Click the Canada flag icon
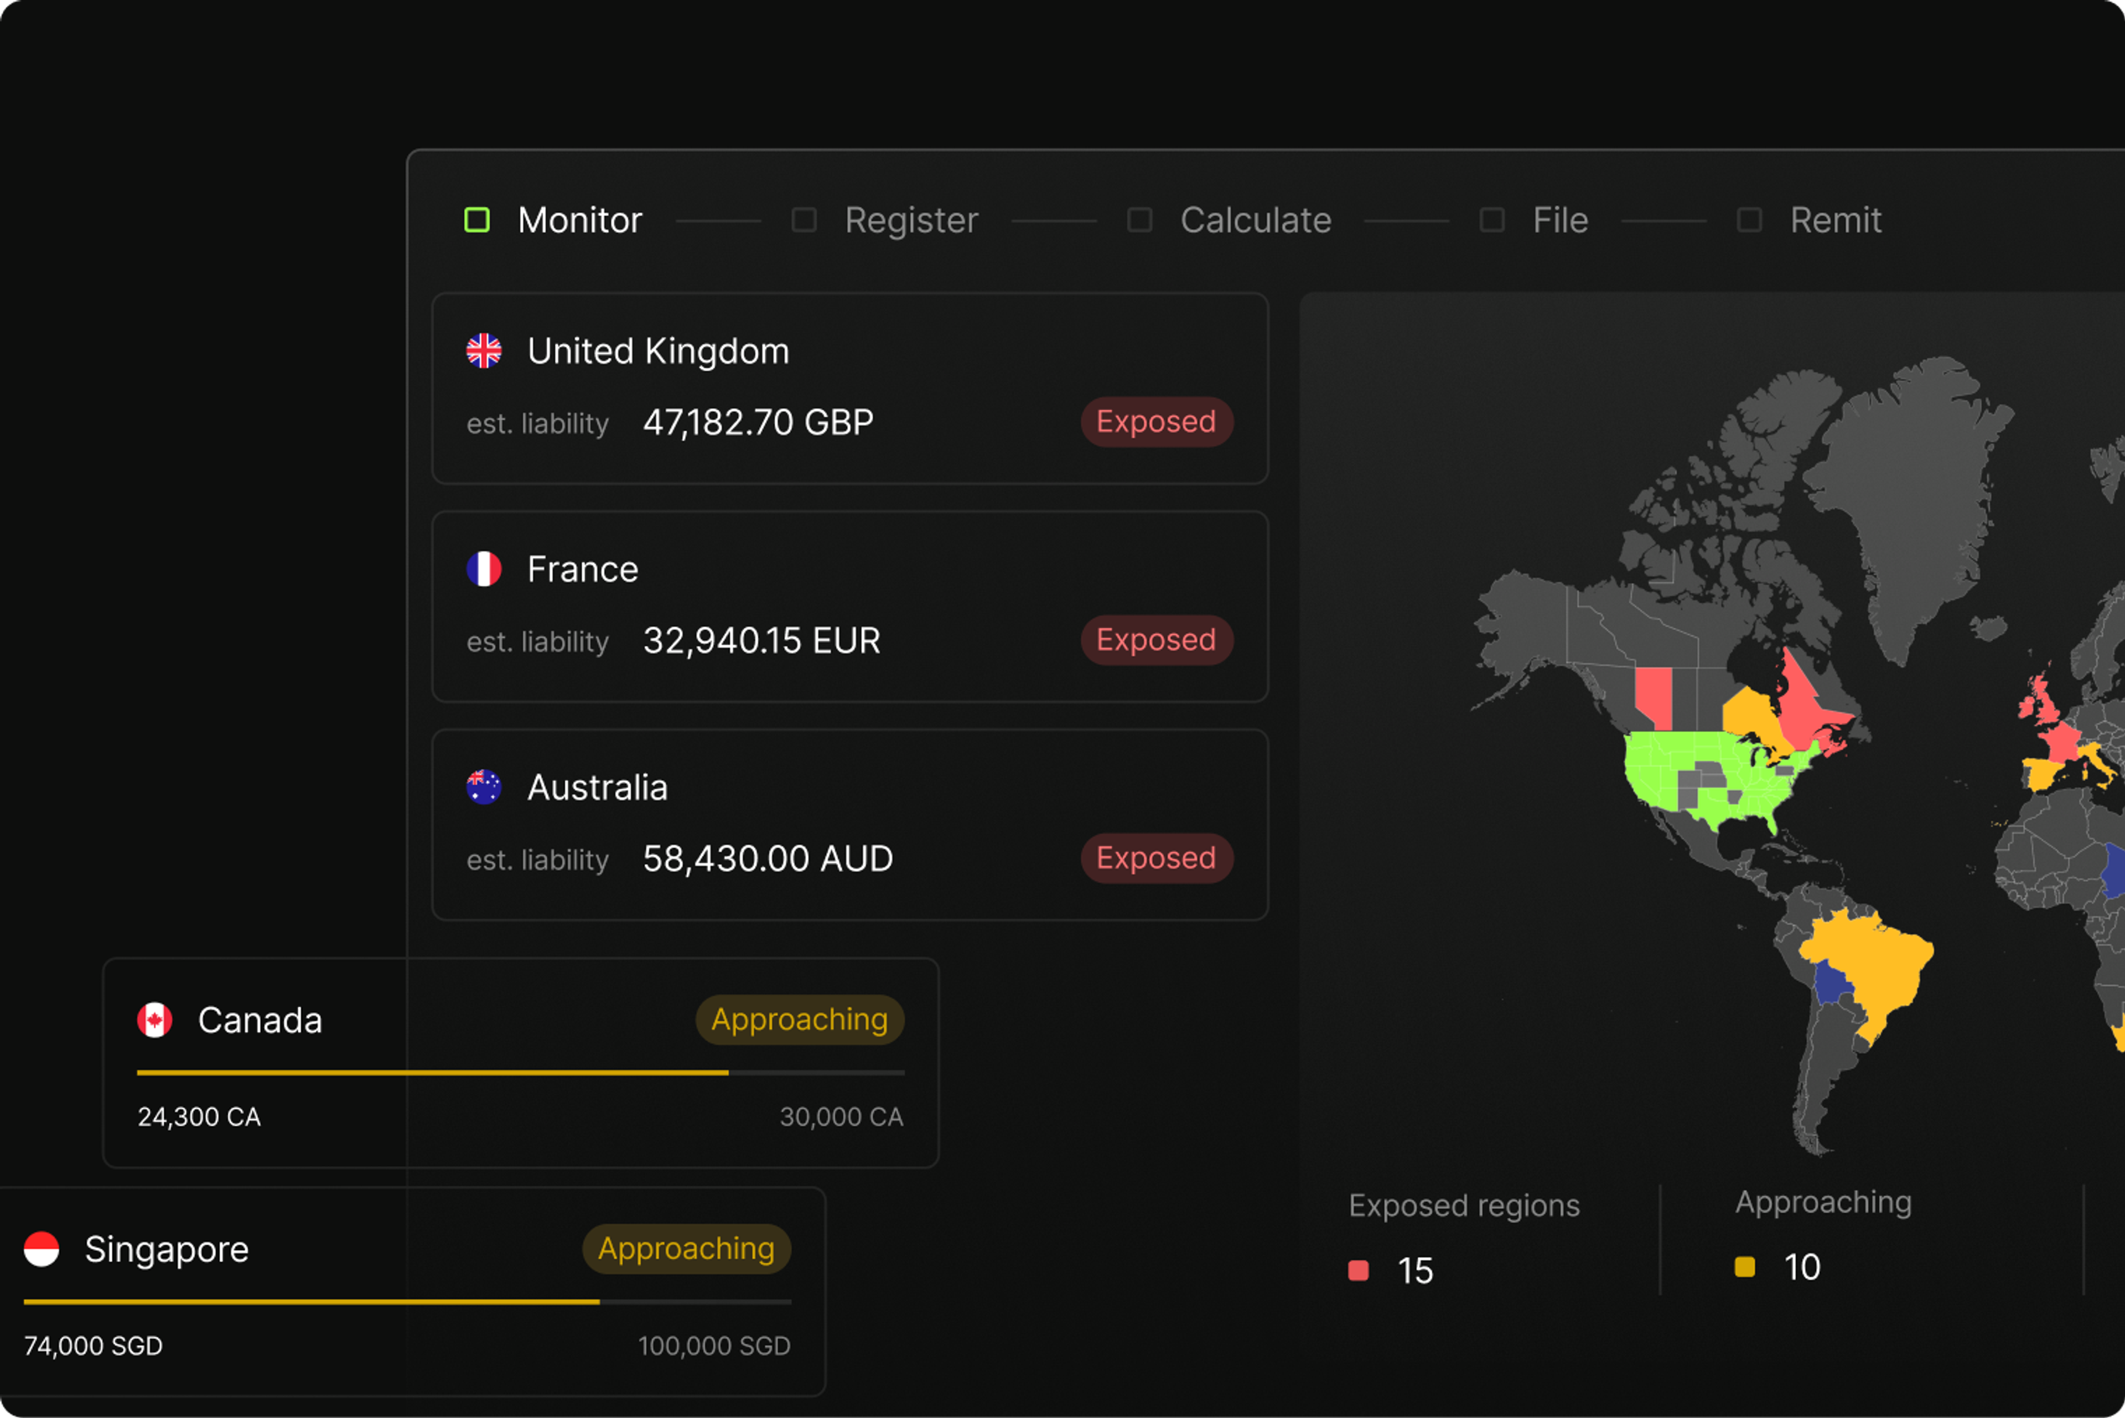 coord(154,1020)
